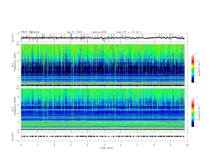Screen dimensions: 211x163
Task: Click the ch.3 dashed pulse trace
Action: (x=103, y=136)
